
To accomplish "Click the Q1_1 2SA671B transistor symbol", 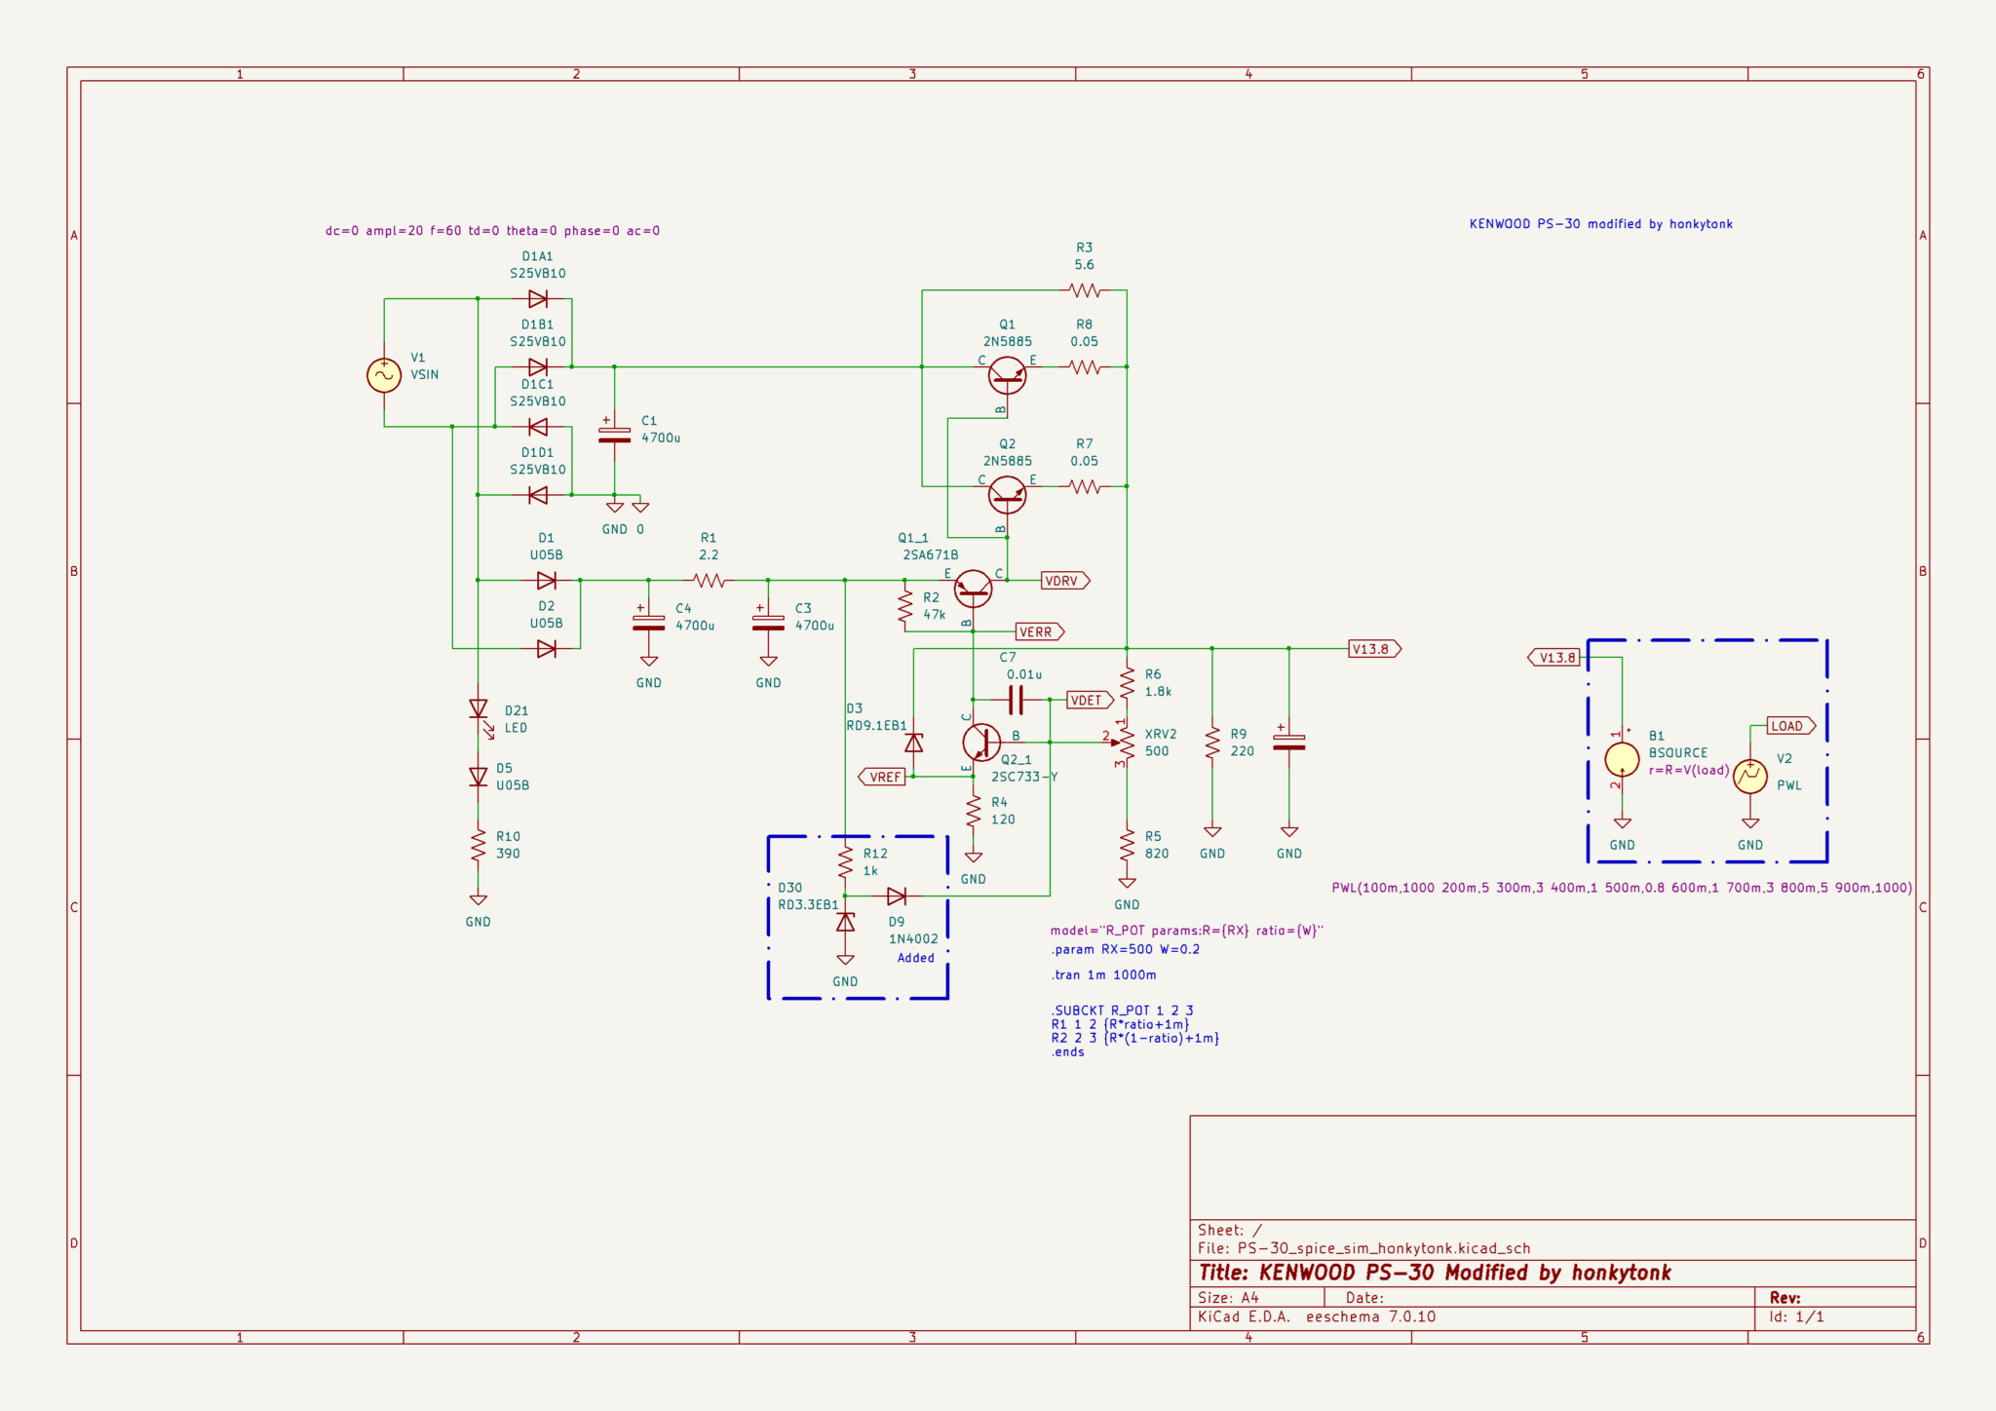I will 973,588.
